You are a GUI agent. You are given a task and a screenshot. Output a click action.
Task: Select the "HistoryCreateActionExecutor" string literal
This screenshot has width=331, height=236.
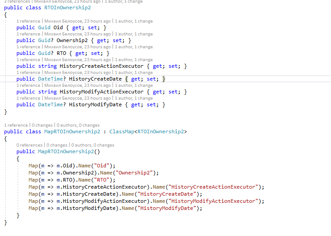point(213,187)
